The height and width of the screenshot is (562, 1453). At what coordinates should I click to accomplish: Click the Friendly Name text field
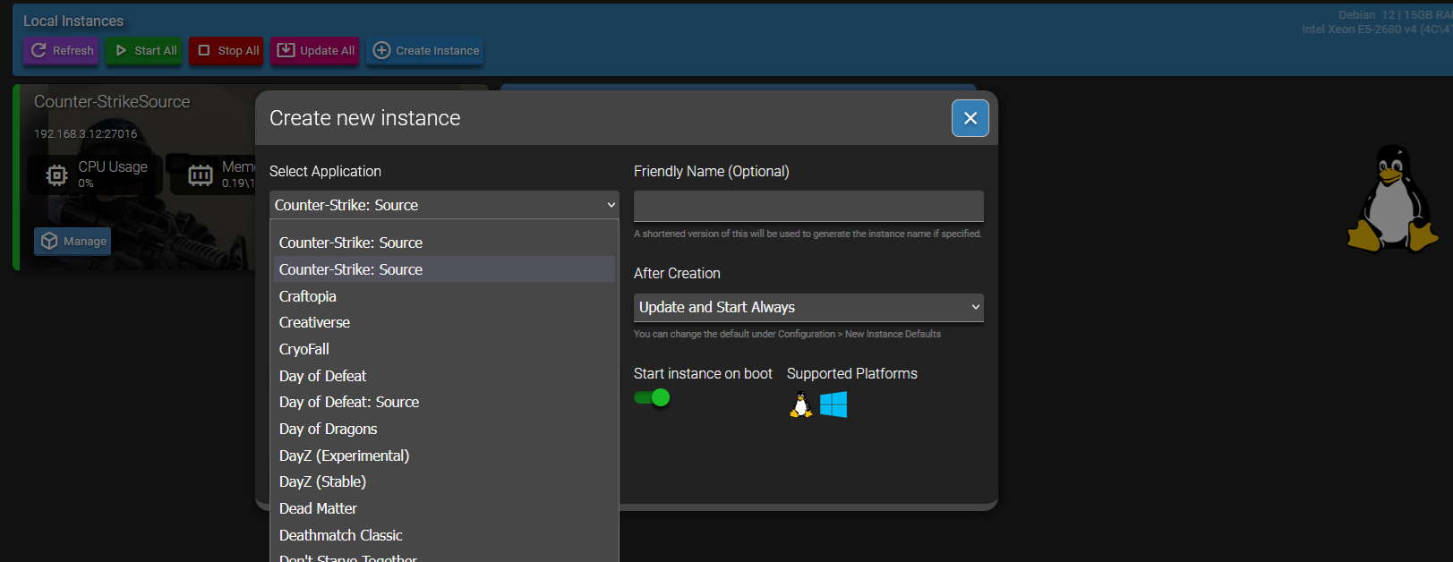click(808, 206)
